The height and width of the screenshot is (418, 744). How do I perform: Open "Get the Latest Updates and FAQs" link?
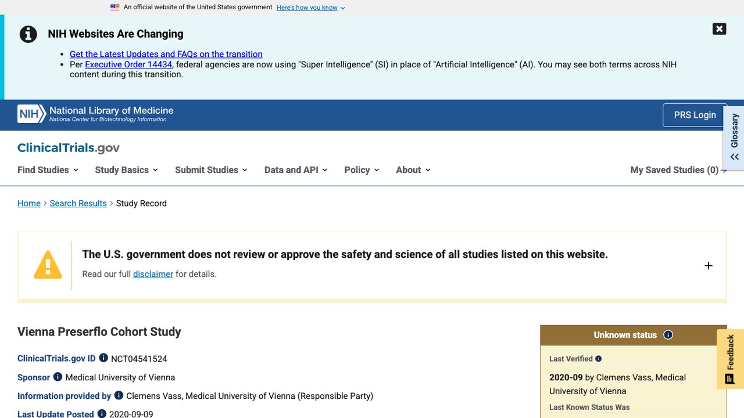pyautogui.click(x=166, y=54)
